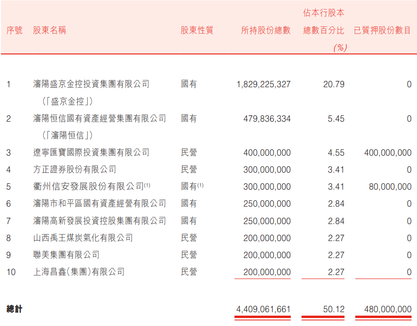Click the total percentage 50.12
417x326 pixels.
(334, 309)
